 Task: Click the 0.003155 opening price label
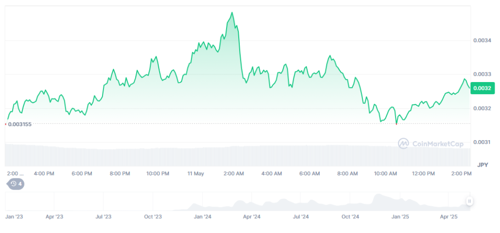(21, 125)
